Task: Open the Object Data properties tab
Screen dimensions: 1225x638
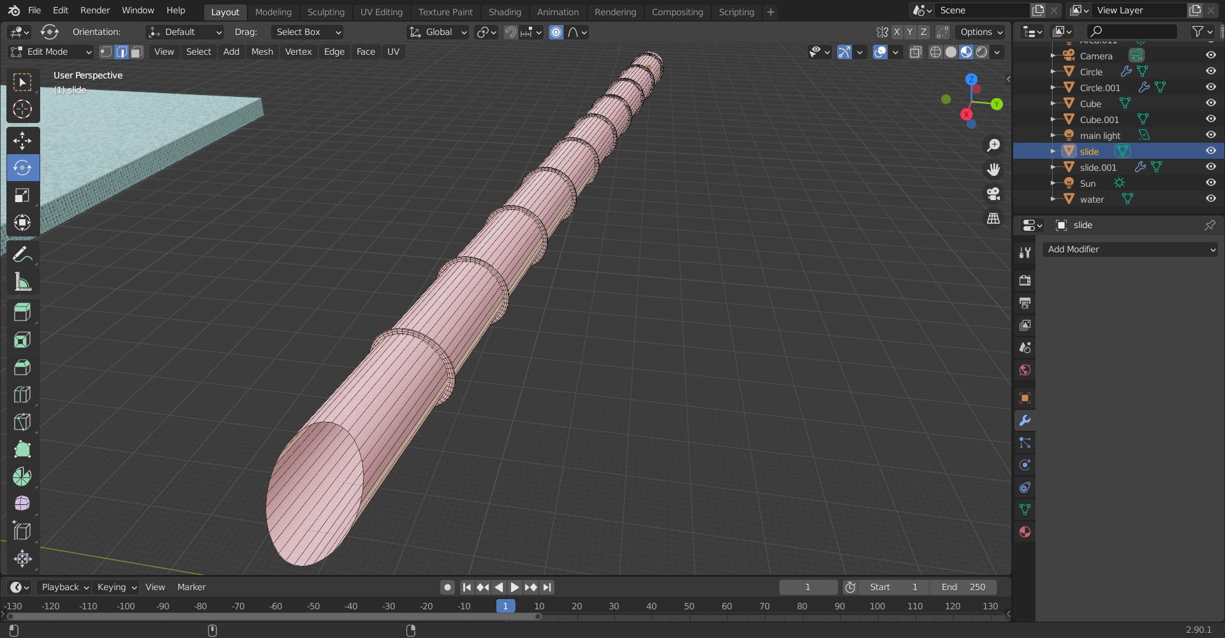Action: pos(1025,510)
